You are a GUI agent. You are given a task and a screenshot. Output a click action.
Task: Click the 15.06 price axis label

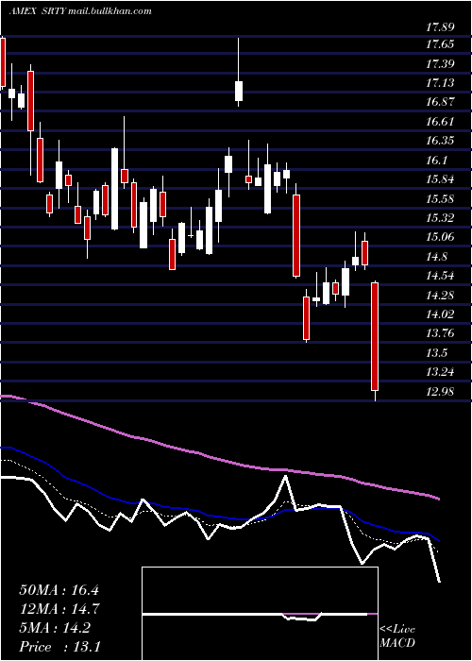440,237
